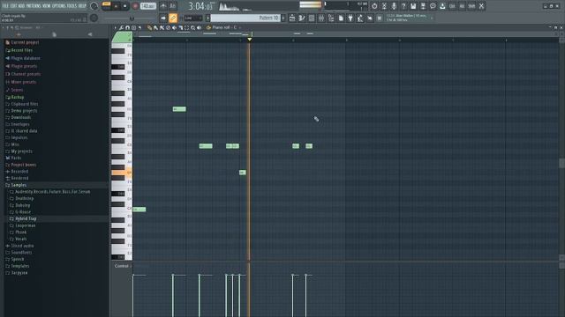
Task: Click the Control label in event editor
Action: click(122, 266)
